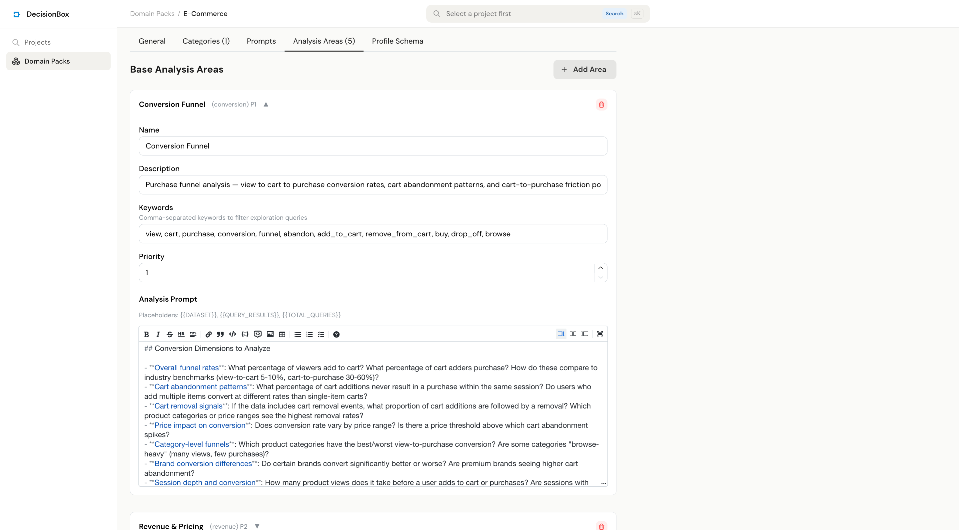Image resolution: width=959 pixels, height=530 pixels.
Task: Insert inline code using the code icon
Action: click(233, 334)
